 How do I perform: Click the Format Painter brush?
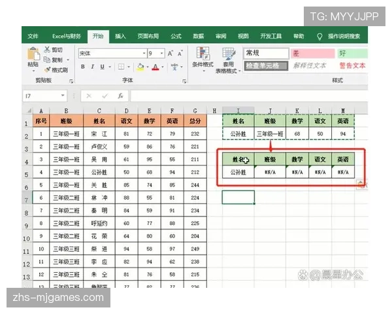click(47, 69)
